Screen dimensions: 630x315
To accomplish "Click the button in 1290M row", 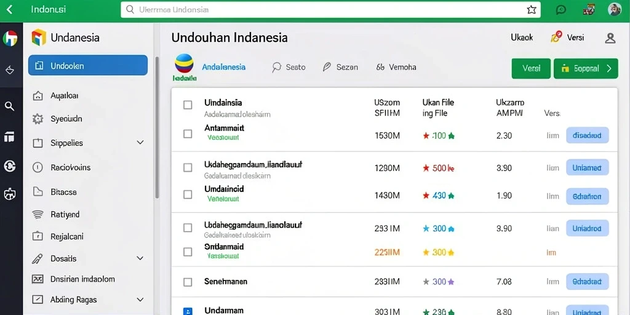I will click(x=588, y=167).
